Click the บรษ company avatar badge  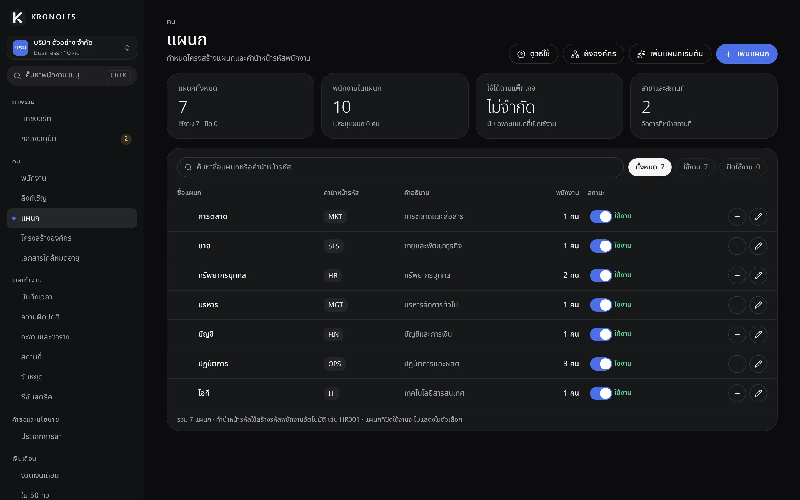pos(21,47)
